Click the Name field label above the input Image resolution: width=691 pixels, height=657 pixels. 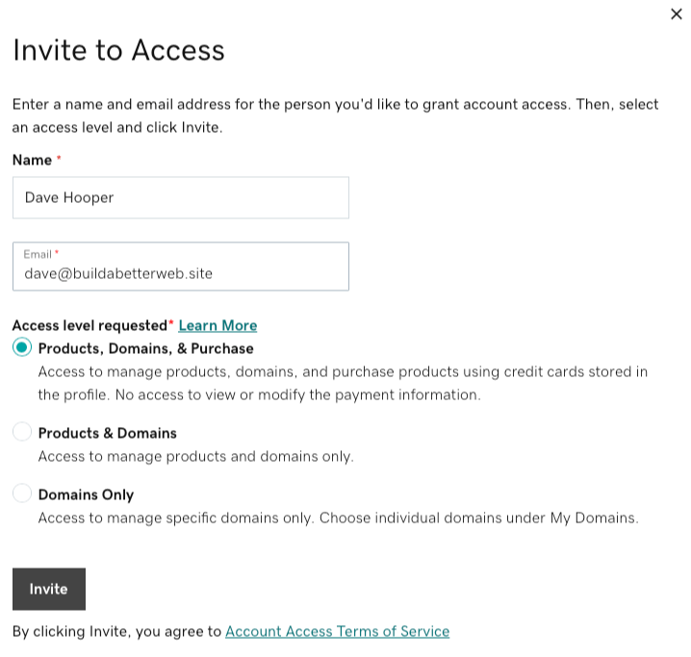[32, 159]
